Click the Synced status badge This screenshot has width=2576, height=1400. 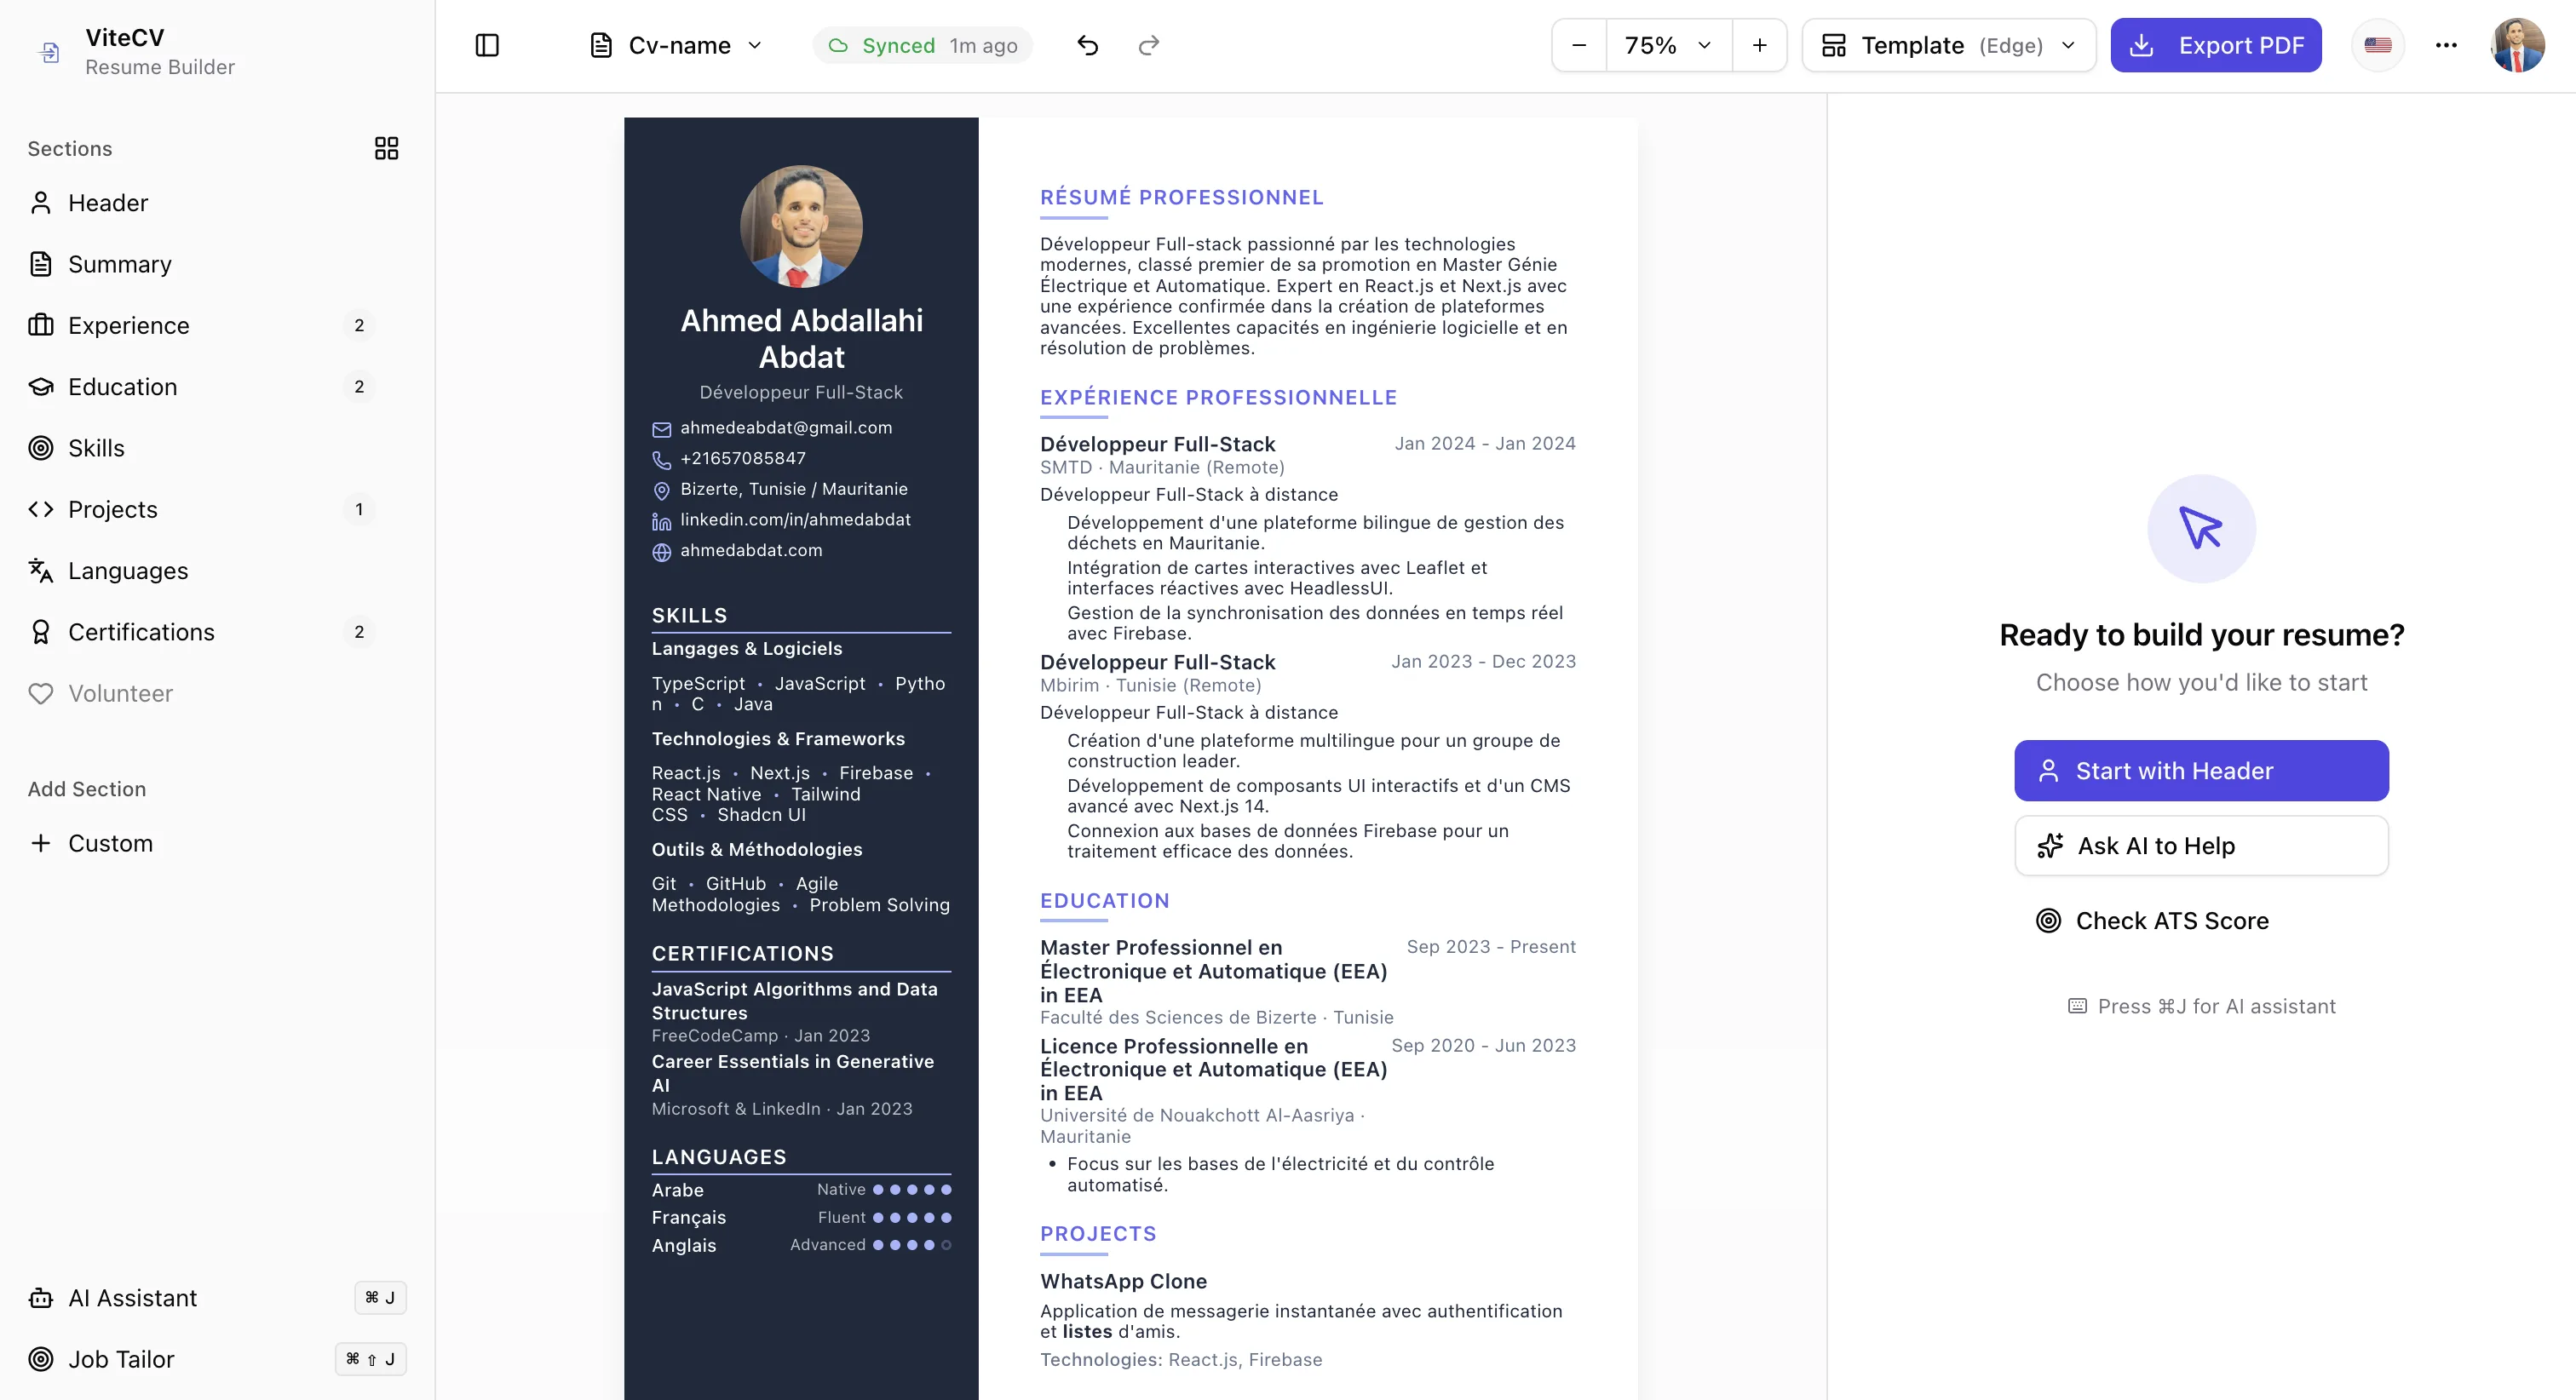922,45
